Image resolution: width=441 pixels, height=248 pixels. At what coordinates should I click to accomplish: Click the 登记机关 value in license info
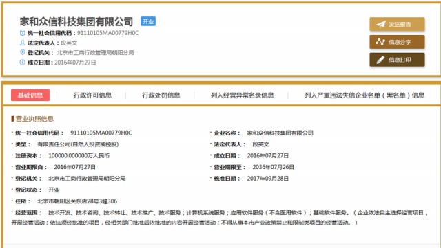[x=87, y=179]
